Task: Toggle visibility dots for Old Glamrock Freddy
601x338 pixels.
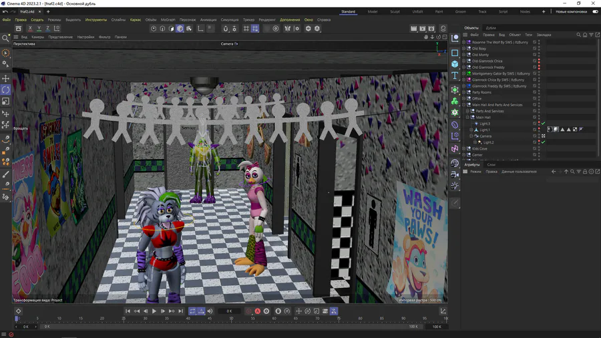Action: tap(539, 67)
